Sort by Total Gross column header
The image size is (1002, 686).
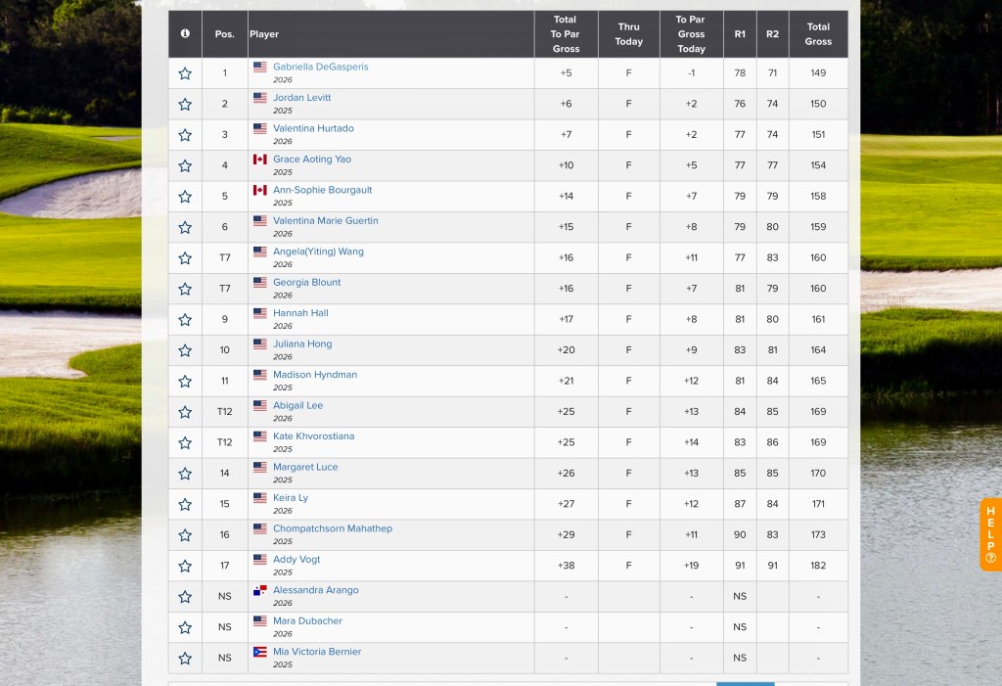point(818,34)
